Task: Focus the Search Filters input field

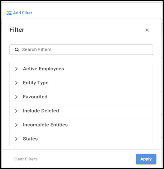Action: tap(81, 50)
